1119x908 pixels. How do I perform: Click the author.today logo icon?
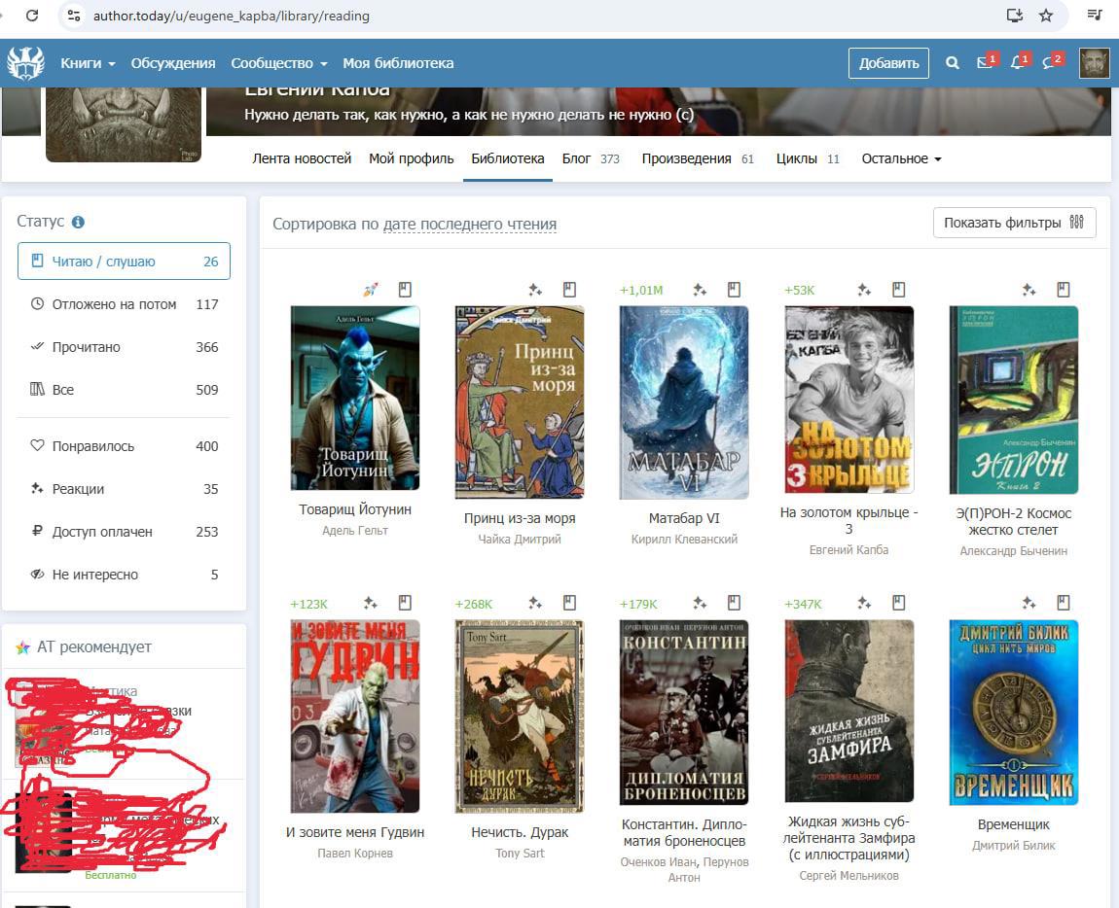(x=25, y=63)
